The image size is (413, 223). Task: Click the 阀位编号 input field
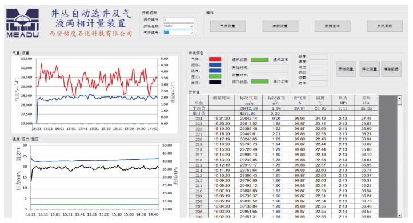[x=178, y=19]
